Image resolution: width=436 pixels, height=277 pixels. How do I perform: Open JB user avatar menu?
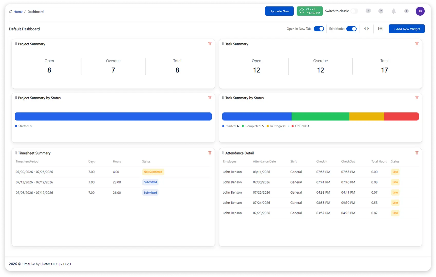pyautogui.click(x=420, y=11)
